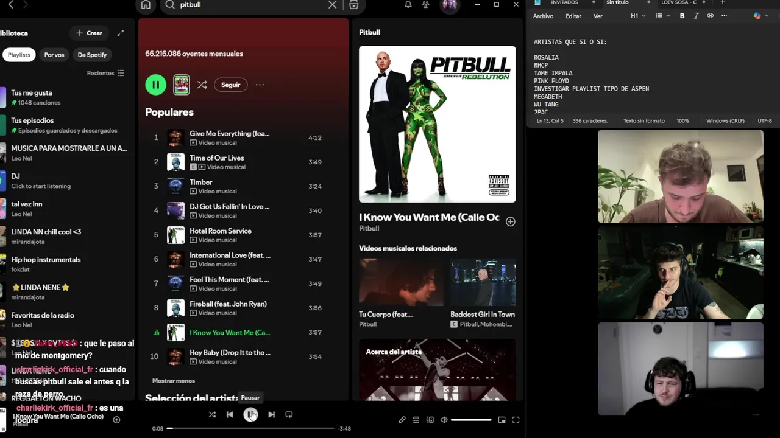Clear the pitbull search text

[x=332, y=5]
